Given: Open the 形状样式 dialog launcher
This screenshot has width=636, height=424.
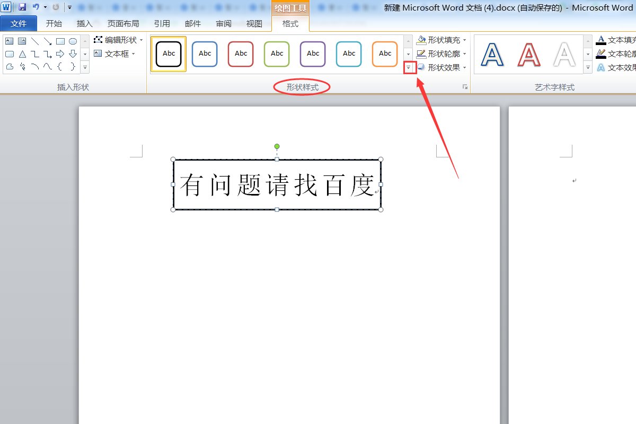Looking at the screenshot, I should [x=465, y=86].
